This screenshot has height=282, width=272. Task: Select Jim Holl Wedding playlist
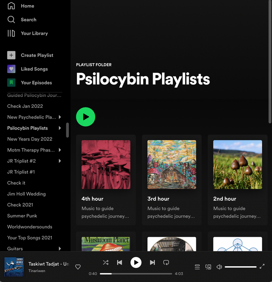pos(27,194)
